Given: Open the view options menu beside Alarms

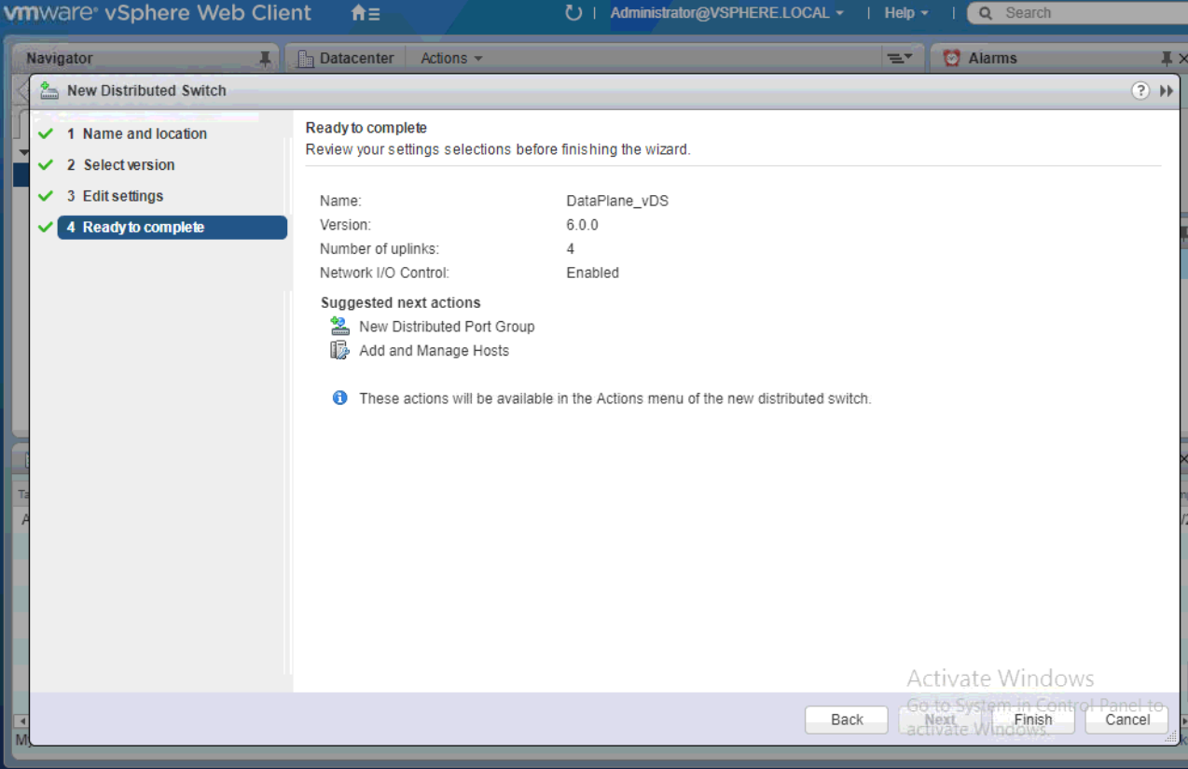Looking at the screenshot, I should (x=899, y=58).
